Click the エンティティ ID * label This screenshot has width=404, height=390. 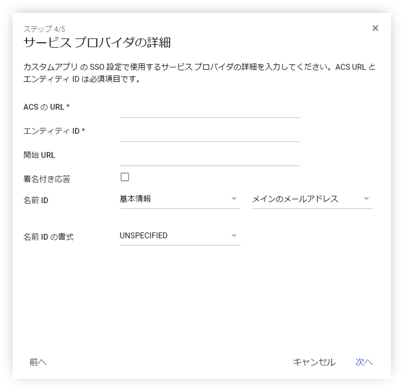click(x=54, y=131)
